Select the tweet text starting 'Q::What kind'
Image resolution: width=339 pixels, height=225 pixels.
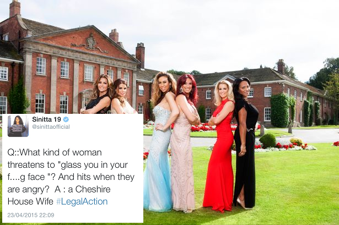[71, 177]
